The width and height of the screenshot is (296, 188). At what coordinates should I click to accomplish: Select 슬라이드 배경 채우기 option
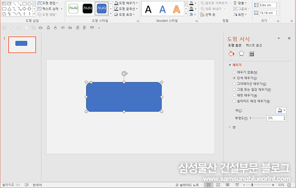point(251,101)
